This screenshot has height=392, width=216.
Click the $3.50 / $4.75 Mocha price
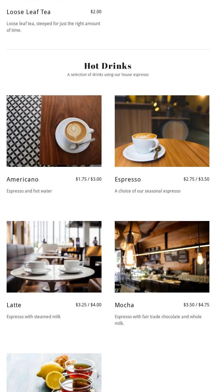pos(196,305)
